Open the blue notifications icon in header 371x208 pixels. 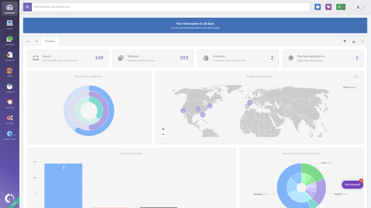[317, 7]
